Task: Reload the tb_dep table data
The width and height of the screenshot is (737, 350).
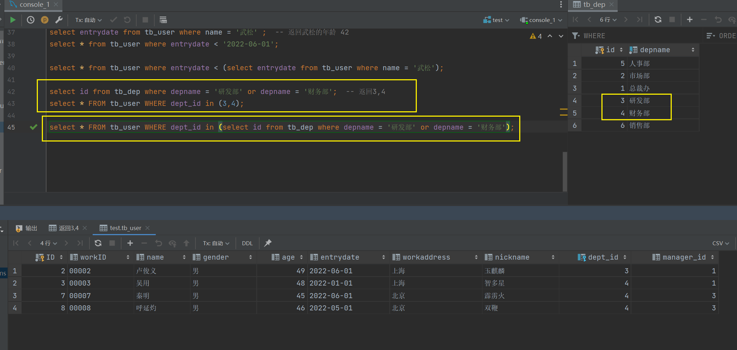Action: click(658, 20)
